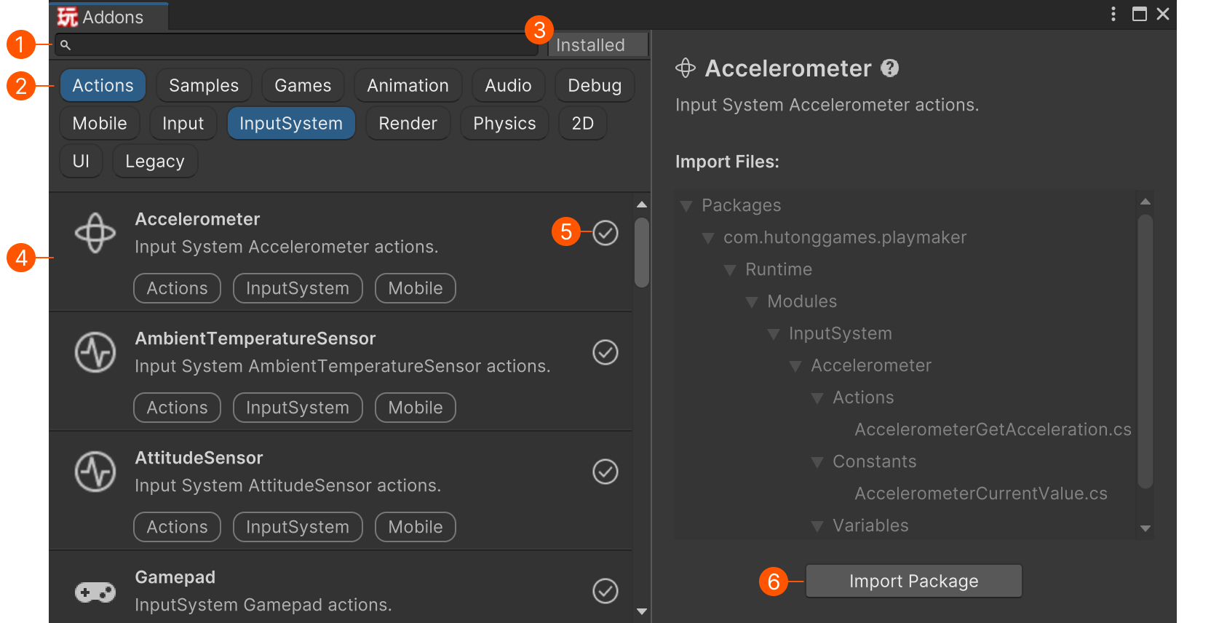The height and width of the screenshot is (623, 1227).
Task: Filter by Mobile category
Action: pos(100,123)
